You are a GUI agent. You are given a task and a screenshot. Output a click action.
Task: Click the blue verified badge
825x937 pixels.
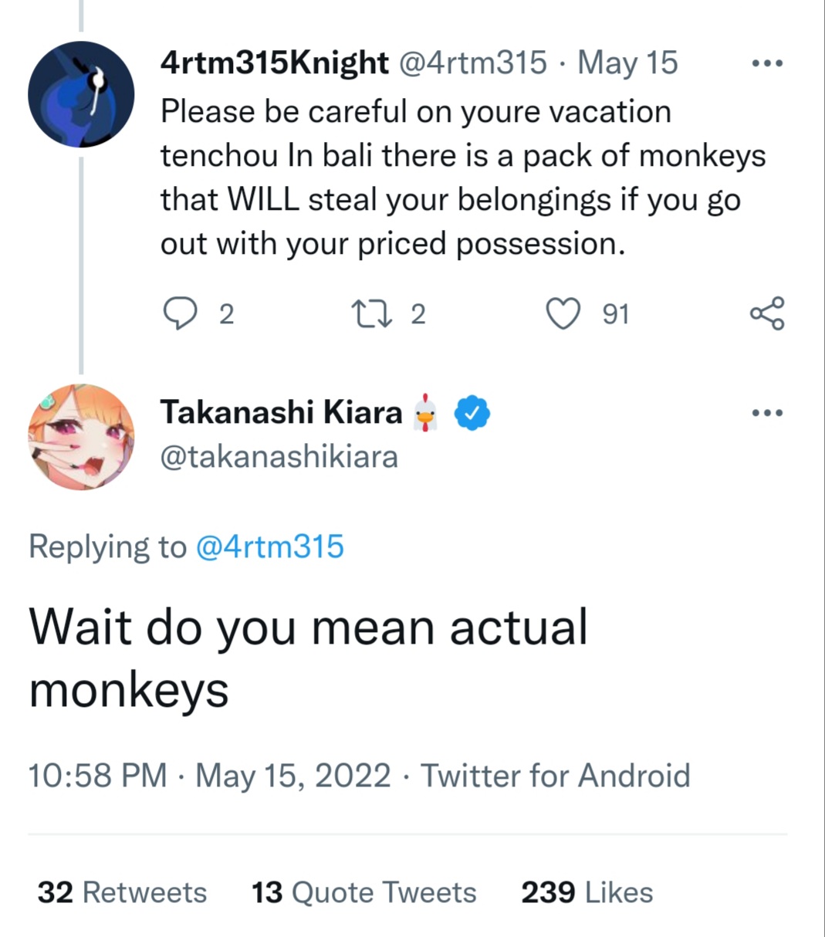(472, 414)
